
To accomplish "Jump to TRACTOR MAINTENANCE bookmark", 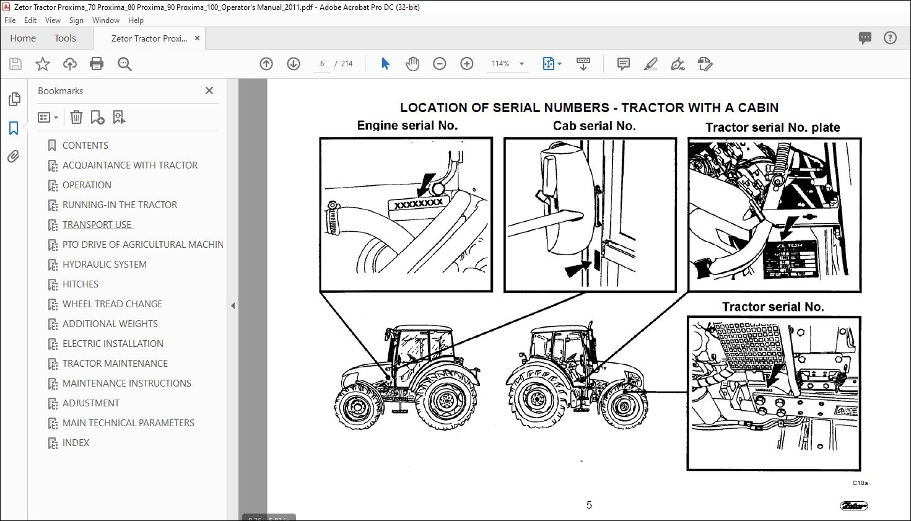I will point(115,364).
